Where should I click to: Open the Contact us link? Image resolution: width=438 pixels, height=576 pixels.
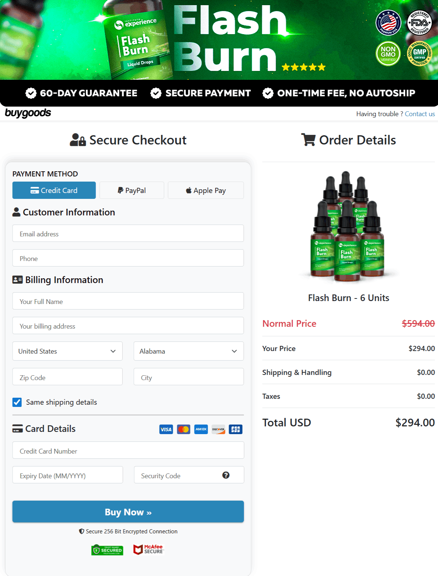coord(420,114)
